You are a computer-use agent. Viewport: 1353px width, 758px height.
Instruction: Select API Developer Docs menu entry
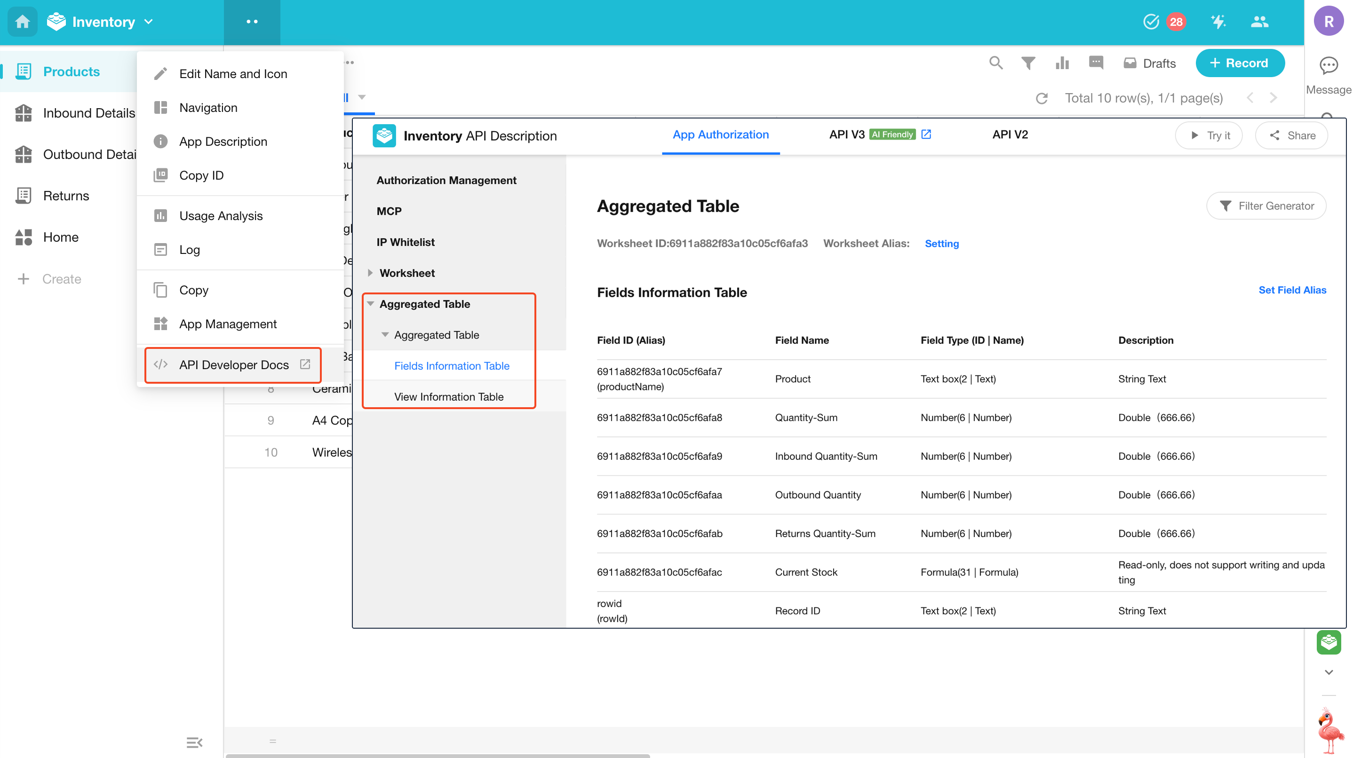coord(233,365)
